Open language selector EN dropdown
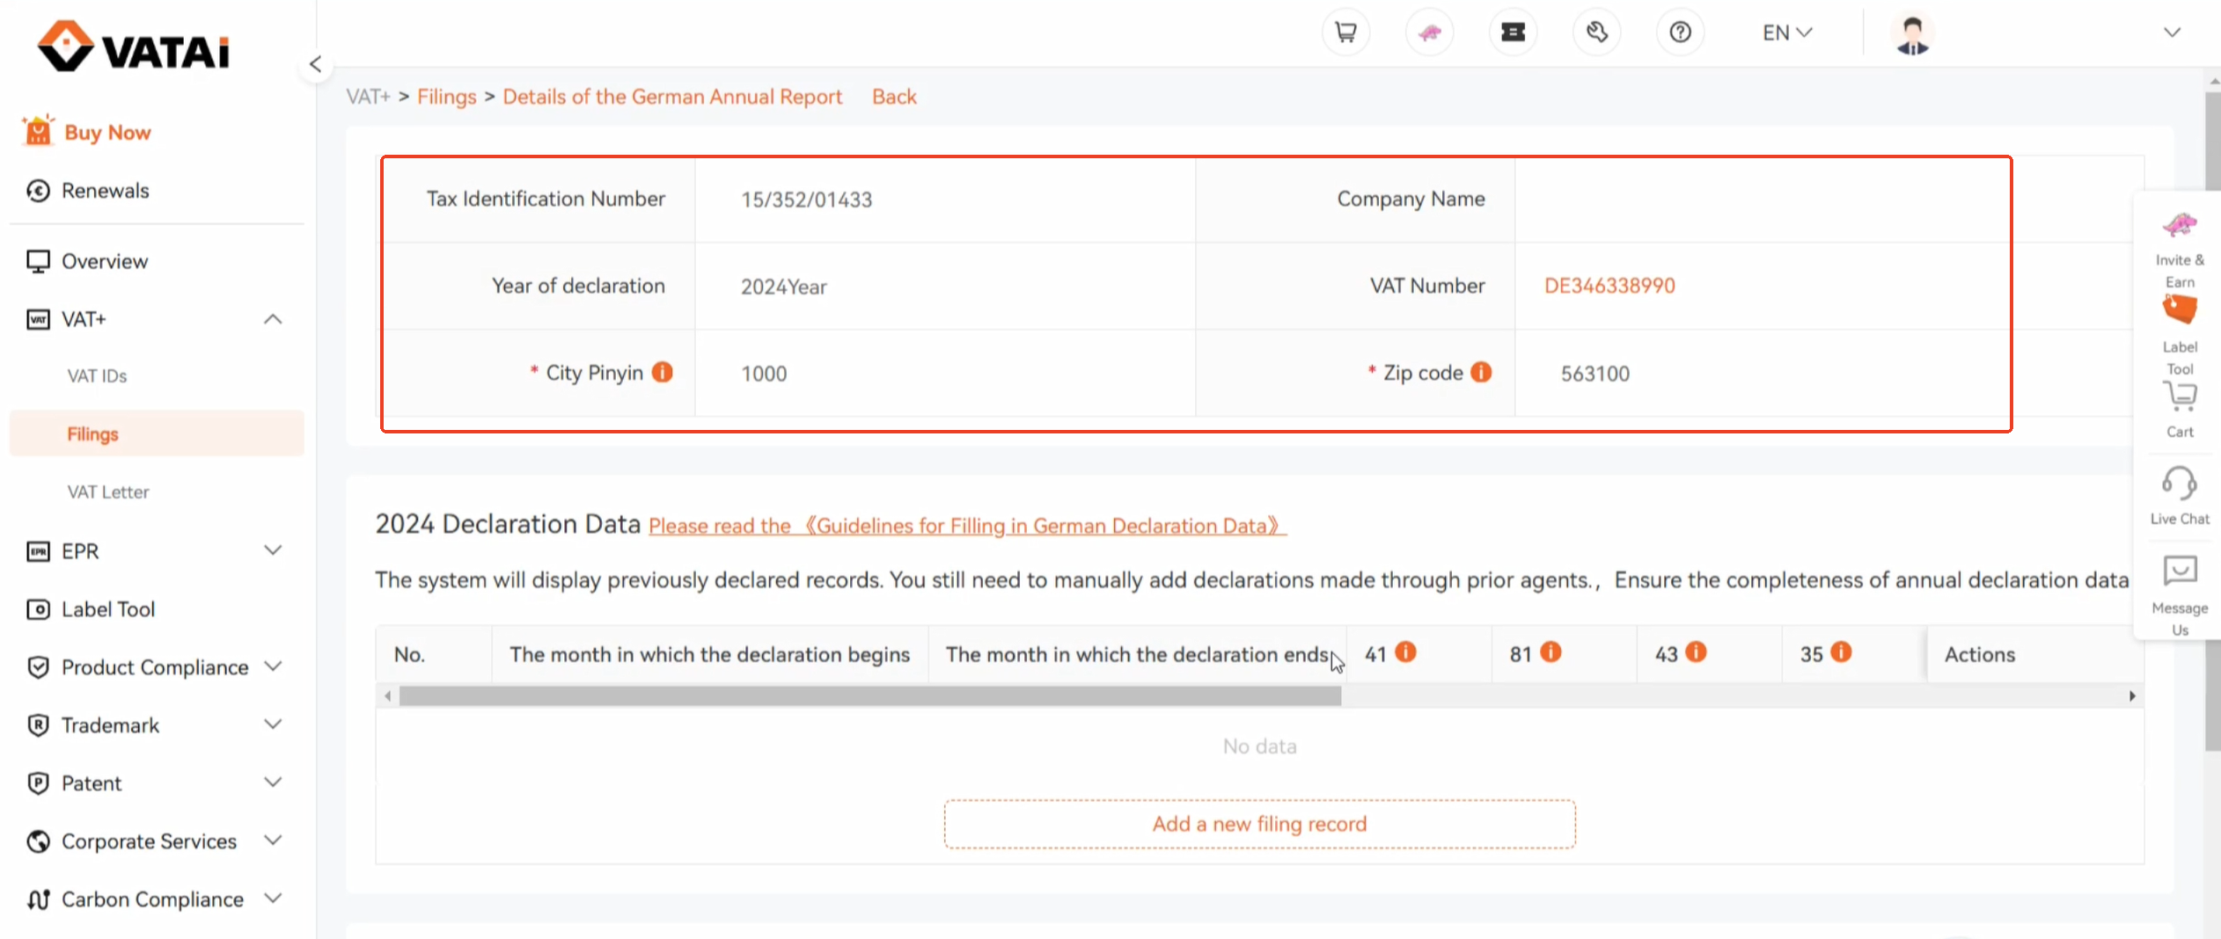The width and height of the screenshot is (2221, 939). (x=1787, y=33)
